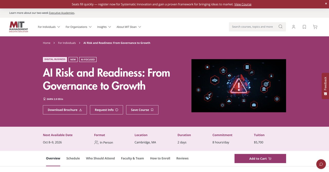Switch to Who Should Attend tab
The width and height of the screenshot is (329, 172).
point(100,158)
